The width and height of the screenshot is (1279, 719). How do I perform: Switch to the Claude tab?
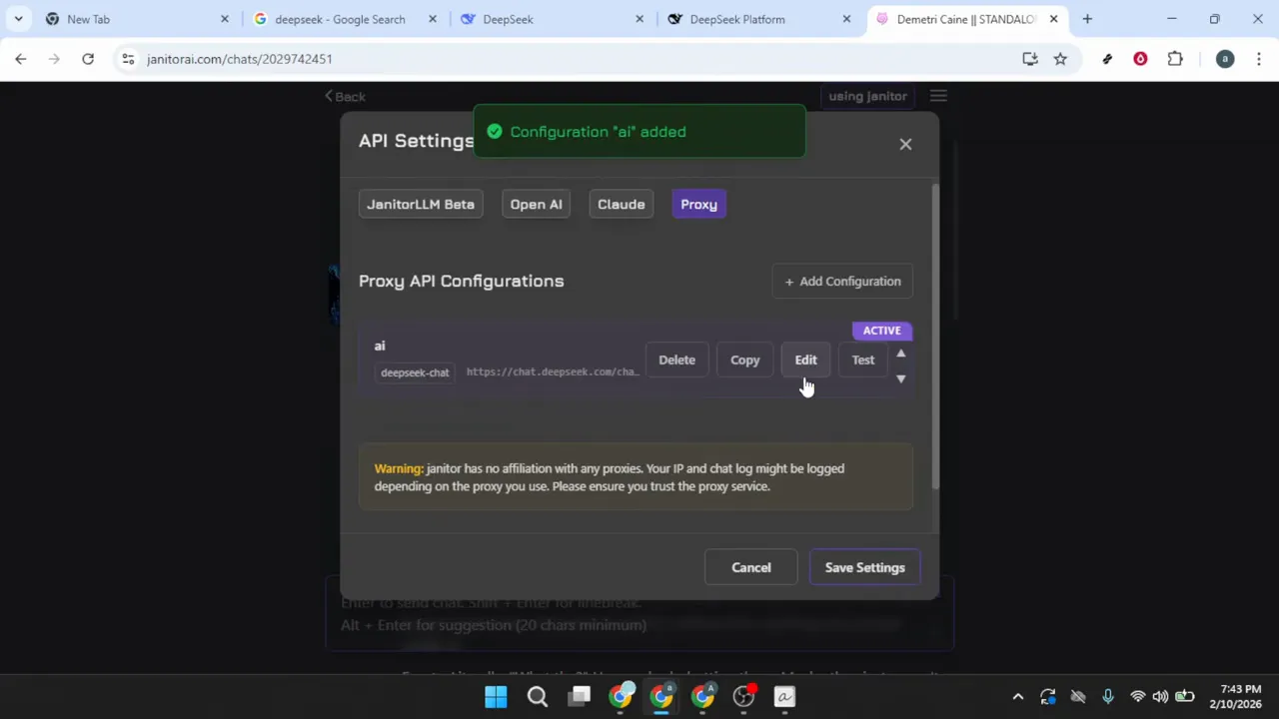[621, 204]
